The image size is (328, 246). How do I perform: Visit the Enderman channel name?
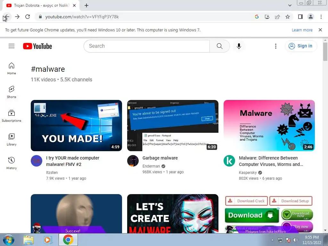(x=151, y=166)
